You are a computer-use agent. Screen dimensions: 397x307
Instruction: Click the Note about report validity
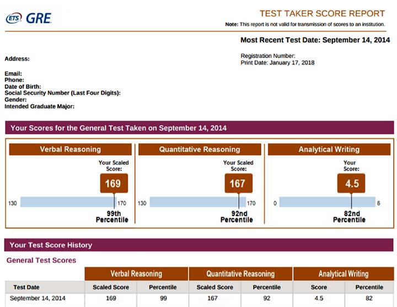tap(305, 24)
